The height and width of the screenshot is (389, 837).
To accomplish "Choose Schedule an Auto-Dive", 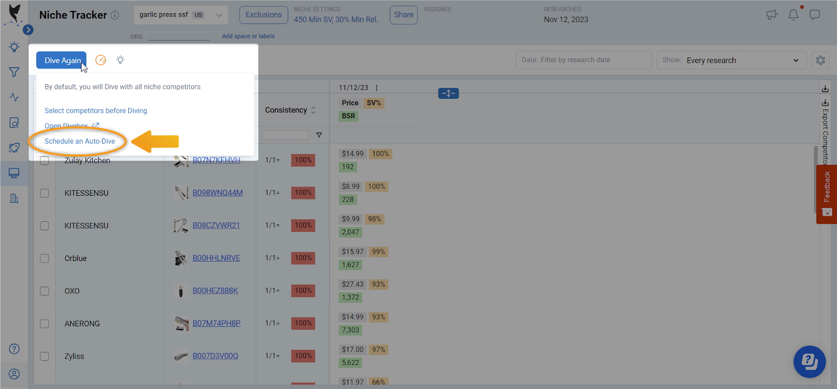I will pyautogui.click(x=80, y=141).
